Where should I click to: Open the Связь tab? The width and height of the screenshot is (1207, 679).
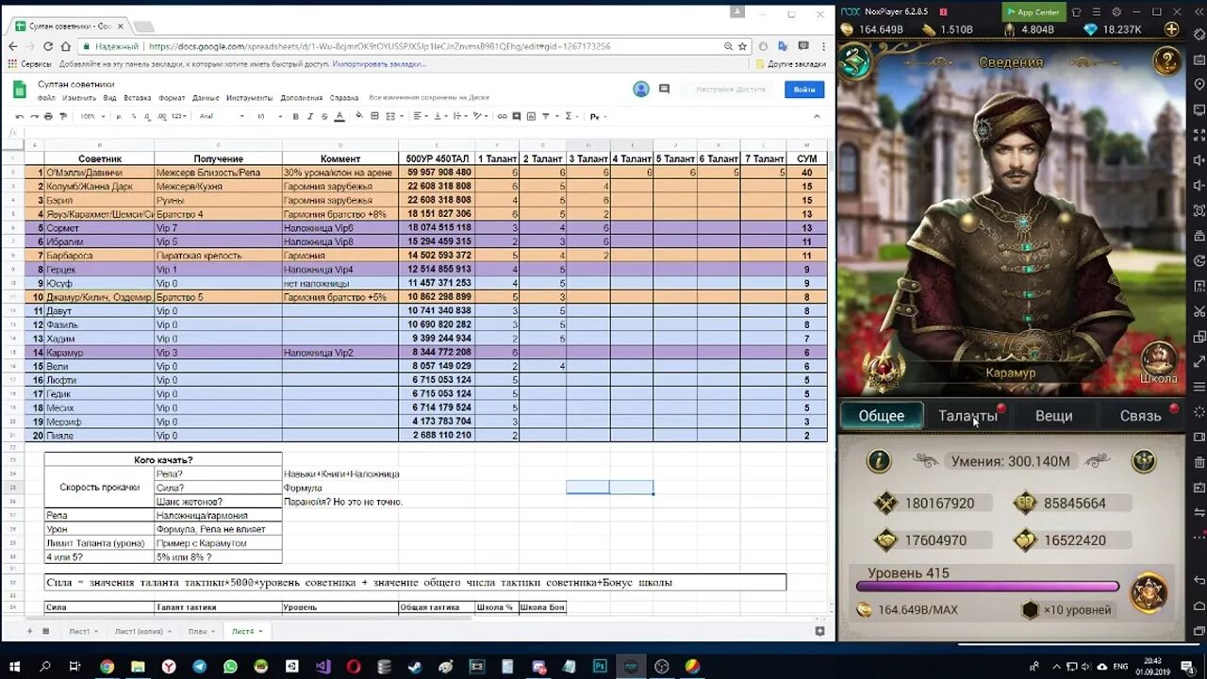coord(1140,416)
